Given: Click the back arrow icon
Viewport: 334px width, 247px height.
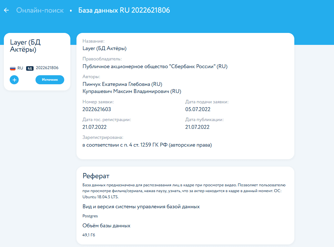Looking at the screenshot, I should [x=6, y=10].
